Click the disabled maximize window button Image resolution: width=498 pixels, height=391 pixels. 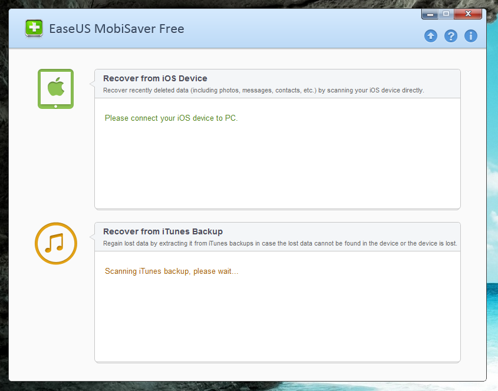tap(446, 14)
